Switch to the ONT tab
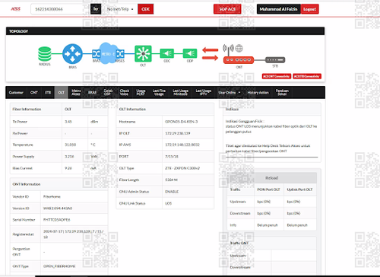Screen dimensions: 380x277 [34, 93]
